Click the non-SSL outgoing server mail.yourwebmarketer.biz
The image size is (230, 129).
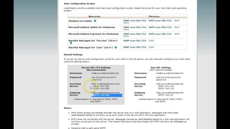170,93
